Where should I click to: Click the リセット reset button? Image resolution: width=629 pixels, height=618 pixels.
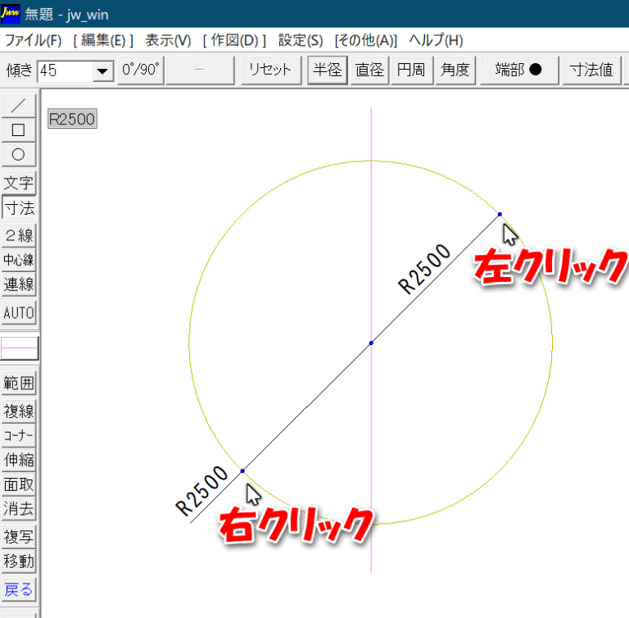[271, 70]
